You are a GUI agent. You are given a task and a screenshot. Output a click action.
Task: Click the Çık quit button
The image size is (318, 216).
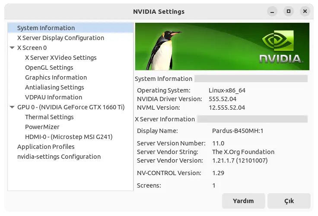click(x=289, y=201)
